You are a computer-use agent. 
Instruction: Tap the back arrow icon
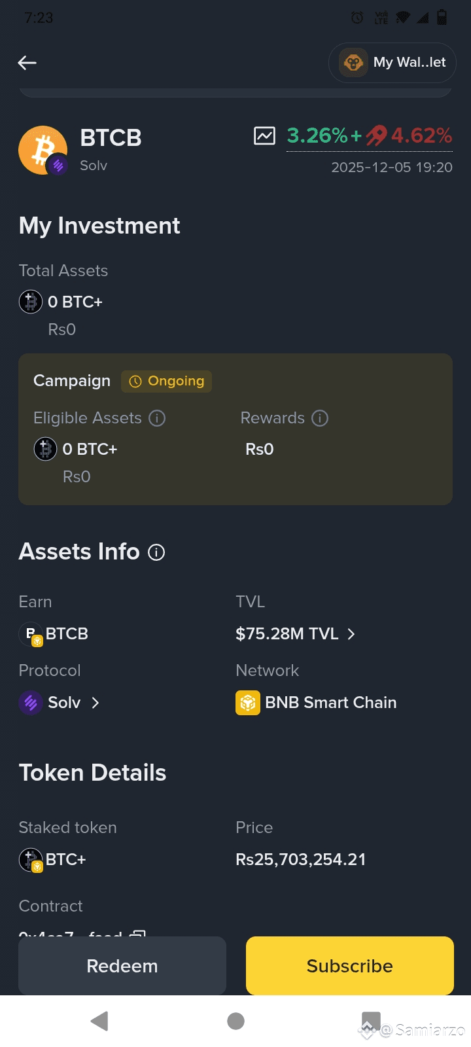27,63
